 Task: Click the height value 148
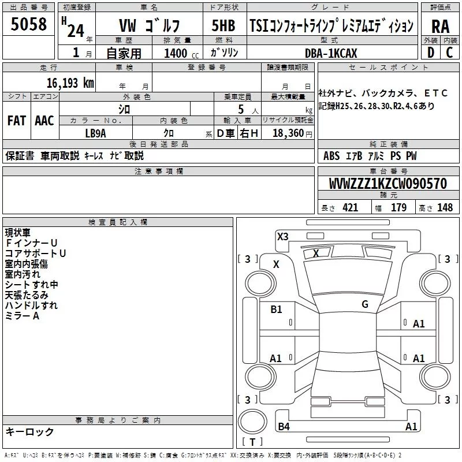(x=445, y=207)
